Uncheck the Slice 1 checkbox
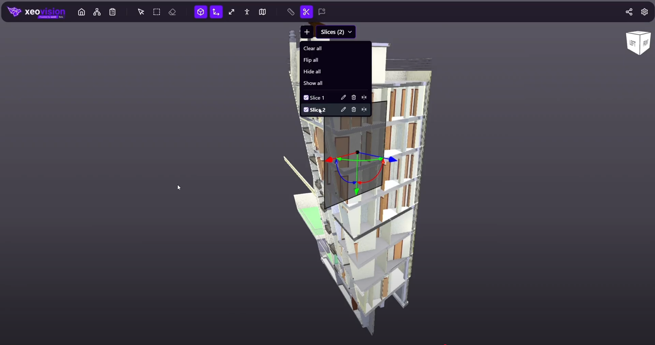This screenshot has height=345, width=655. [x=306, y=98]
